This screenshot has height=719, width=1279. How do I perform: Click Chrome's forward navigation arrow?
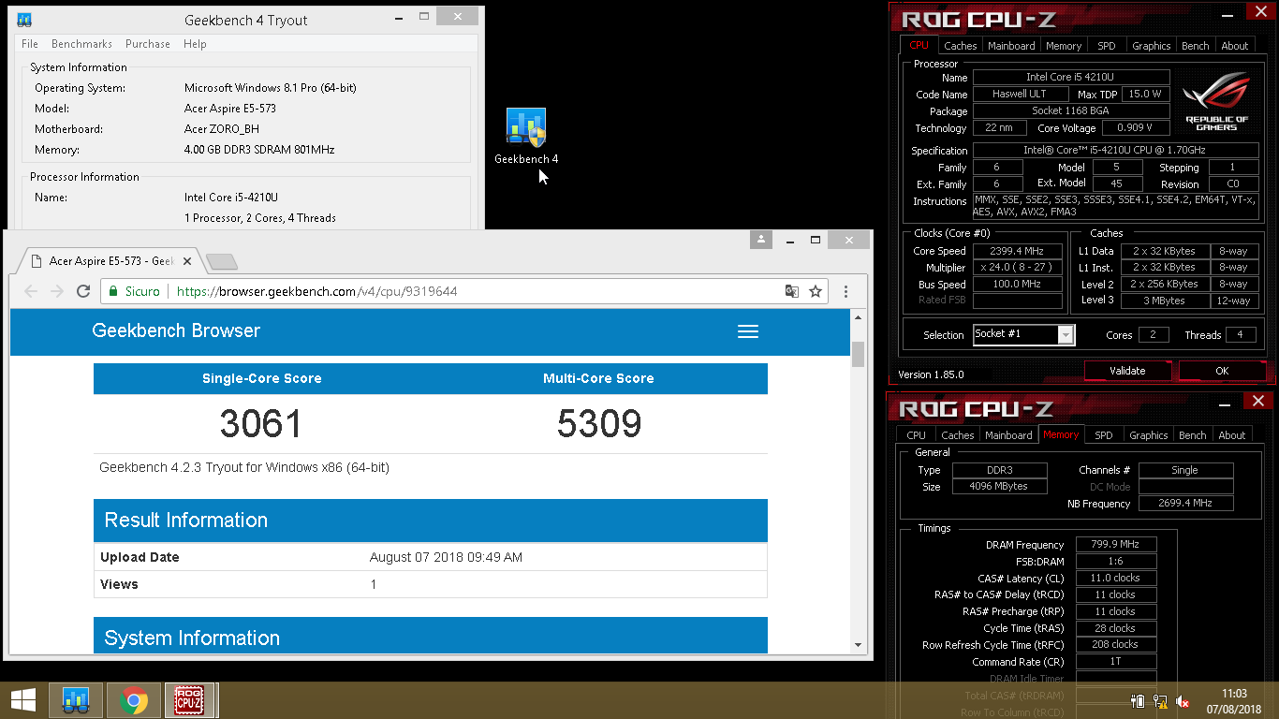[x=56, y=291]
